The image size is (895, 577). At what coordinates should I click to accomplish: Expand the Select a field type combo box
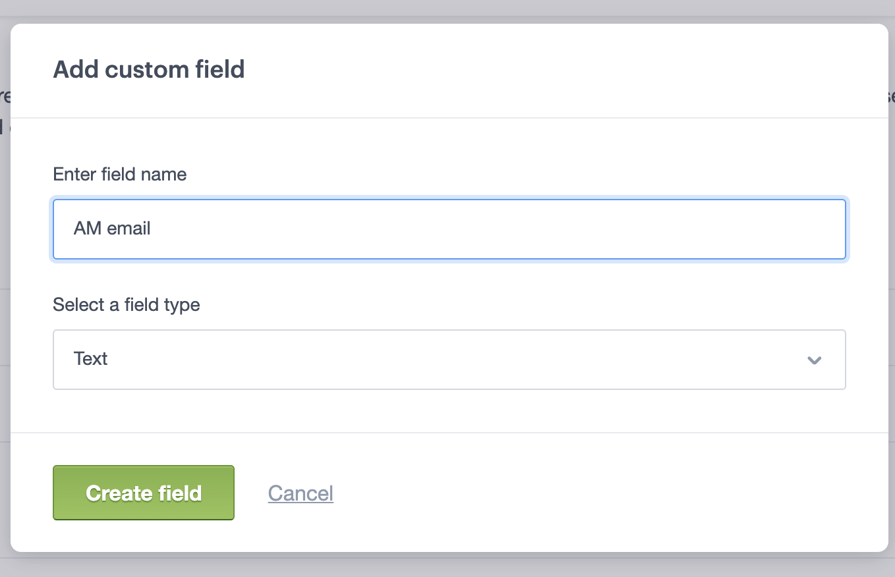(x=449, y=360)
